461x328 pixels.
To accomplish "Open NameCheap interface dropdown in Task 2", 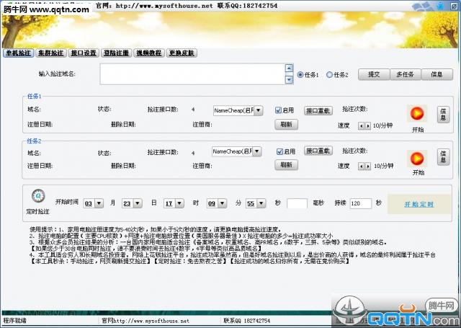I will click(256, 151).
